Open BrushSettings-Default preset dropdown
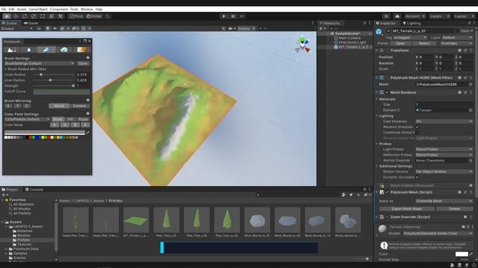This screenshot has width=478, height=268. (x=40, y=63)
